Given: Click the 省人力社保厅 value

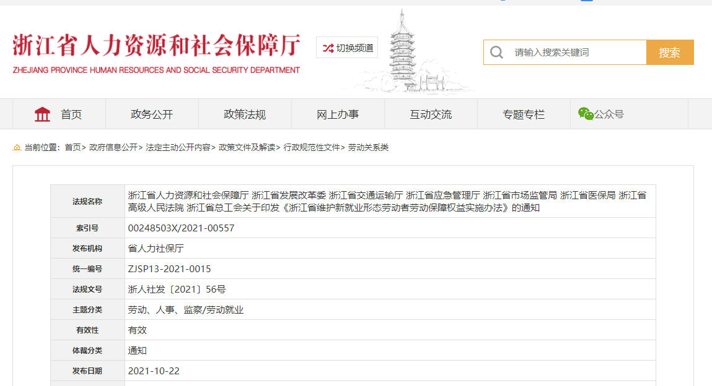Looking at the screenshot, I should [x=156, y=248].
